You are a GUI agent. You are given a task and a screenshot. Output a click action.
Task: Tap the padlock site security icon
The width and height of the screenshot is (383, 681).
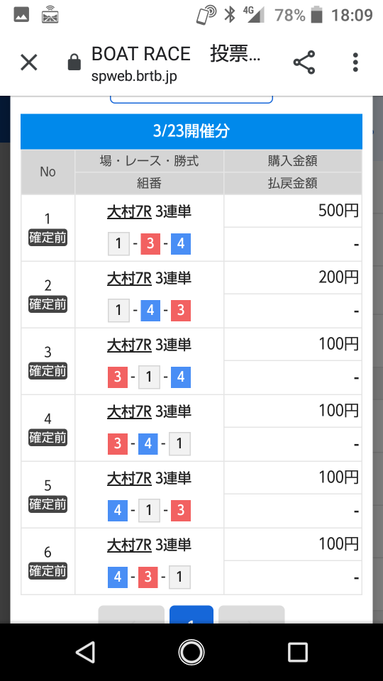(74, 62)
